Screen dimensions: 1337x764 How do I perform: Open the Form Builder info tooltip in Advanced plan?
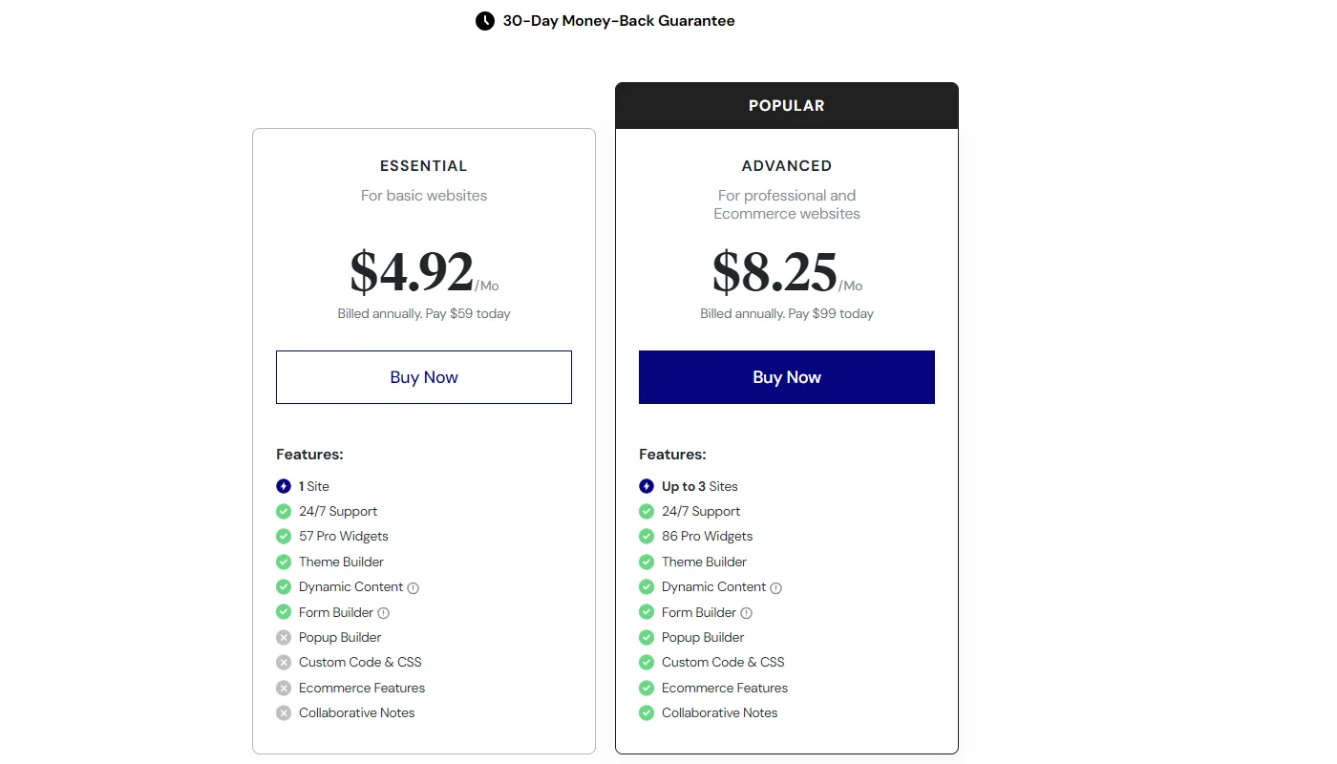(747, 612)
